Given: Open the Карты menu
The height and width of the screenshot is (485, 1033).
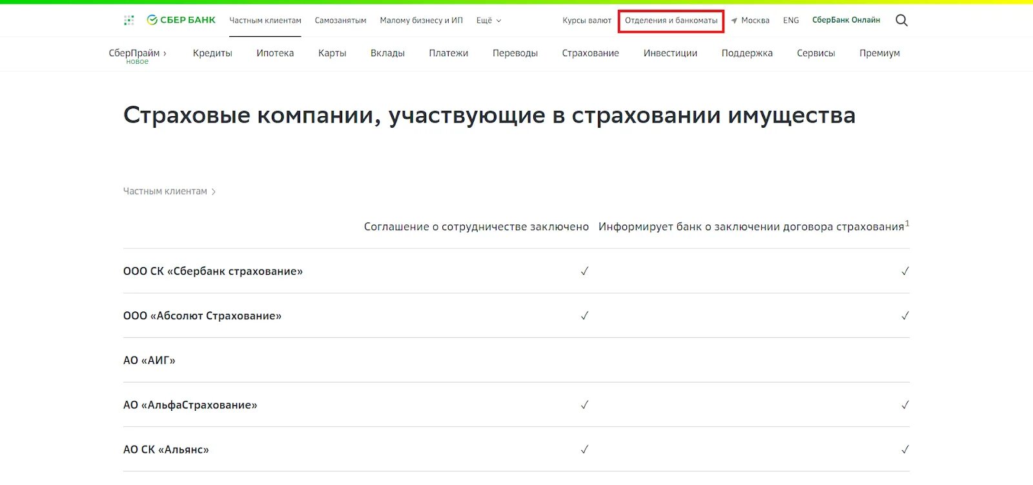Looking at the screenshot, I should (x=332, y=54).
